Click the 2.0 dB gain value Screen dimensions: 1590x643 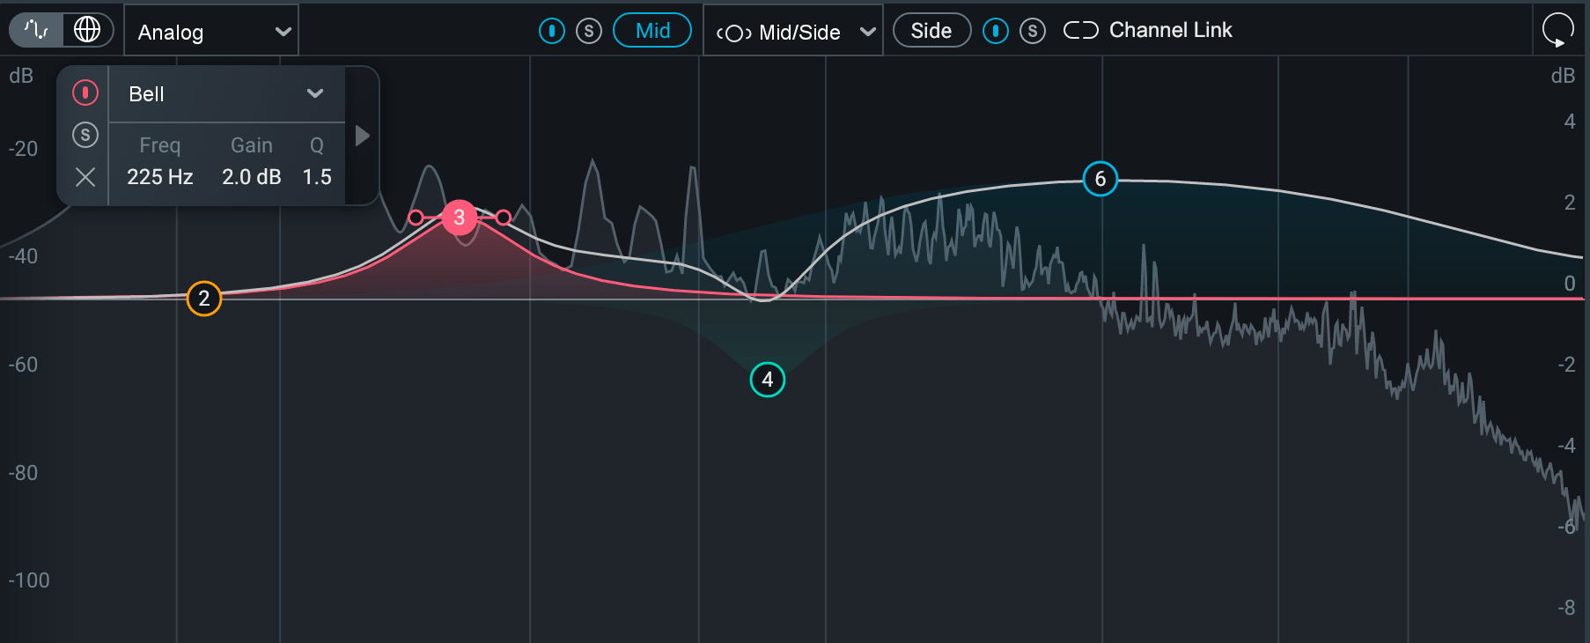click(x=252, y=177)
